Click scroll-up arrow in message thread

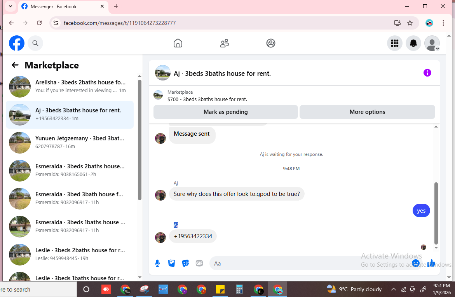pos(436,127)
